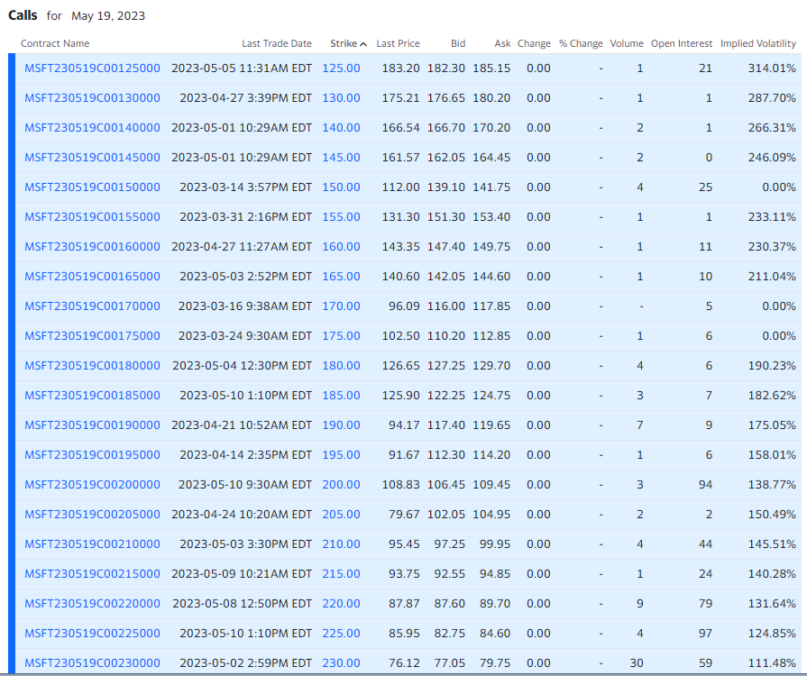Open contract MSFT230519C00230000
Screen dimensions: 807x676
[x=92, y=663]
